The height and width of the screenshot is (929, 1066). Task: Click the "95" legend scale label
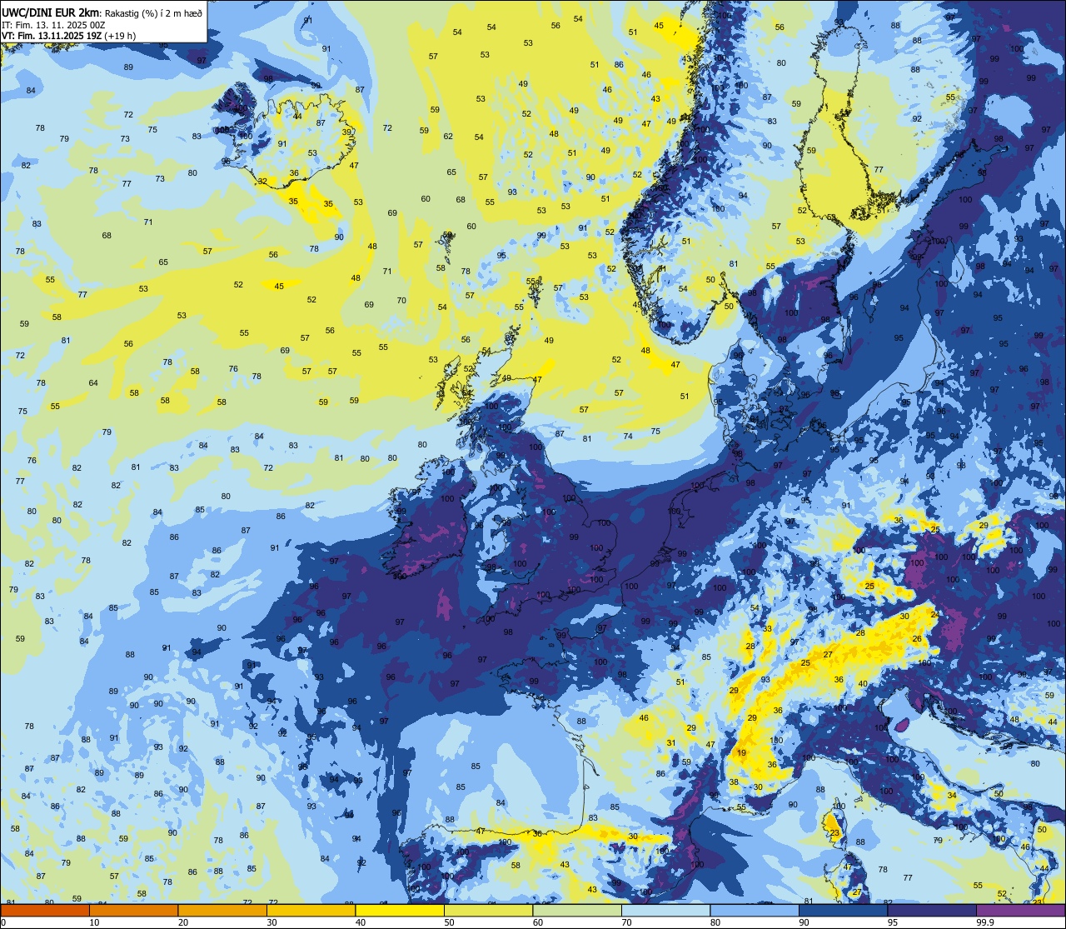892,922
